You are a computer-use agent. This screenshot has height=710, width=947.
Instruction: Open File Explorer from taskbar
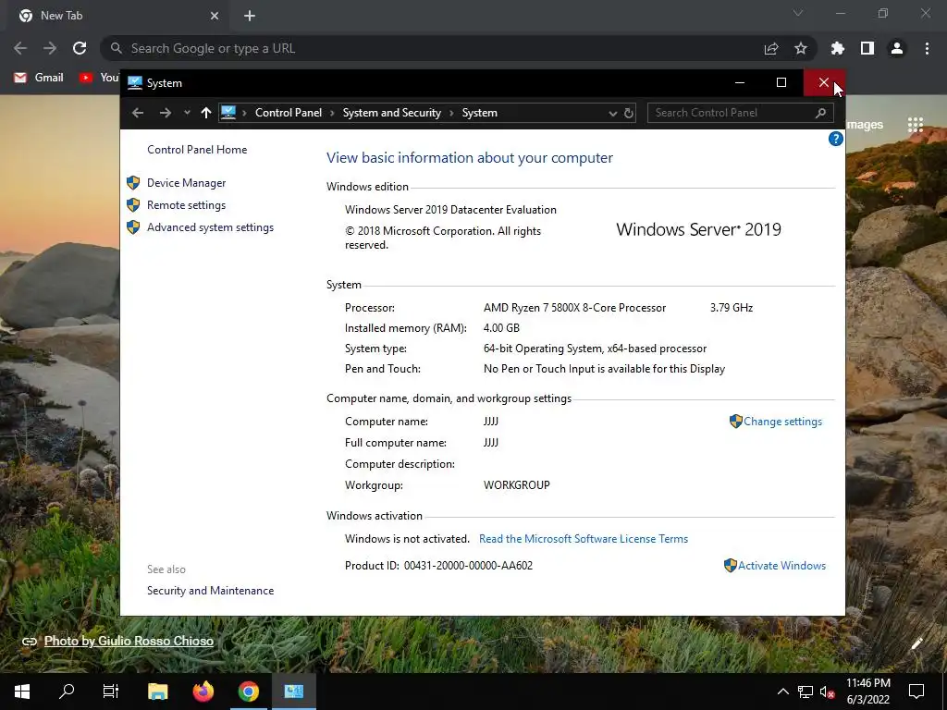coord(157,692)
